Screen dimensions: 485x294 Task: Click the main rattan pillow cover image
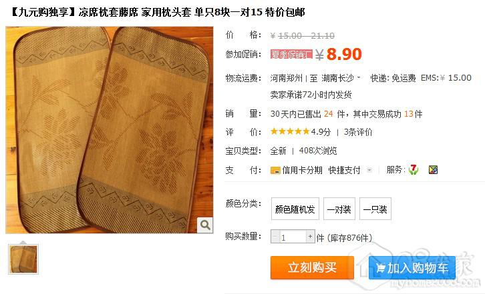point(109,130)
